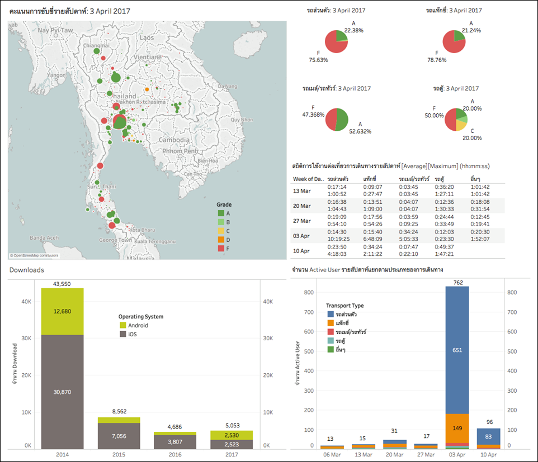Select the 10 Apr bar labeled 83
The height and width of the screenshot is (462, 538).
click(489, 436)
